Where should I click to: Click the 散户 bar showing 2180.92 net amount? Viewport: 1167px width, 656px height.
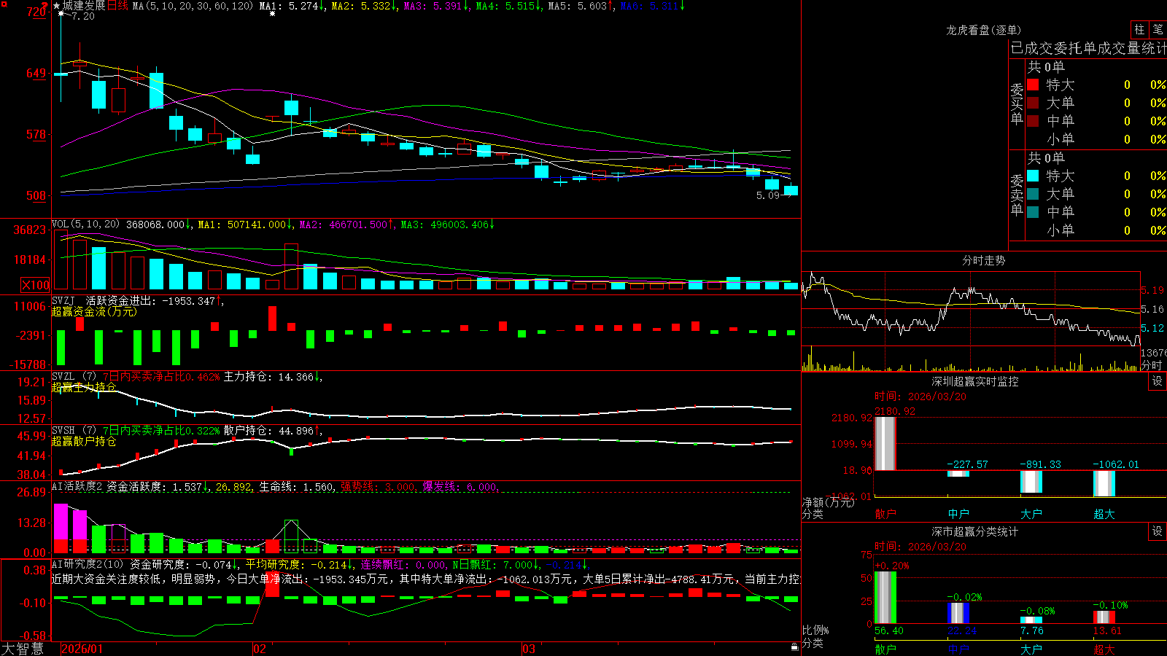885,443
